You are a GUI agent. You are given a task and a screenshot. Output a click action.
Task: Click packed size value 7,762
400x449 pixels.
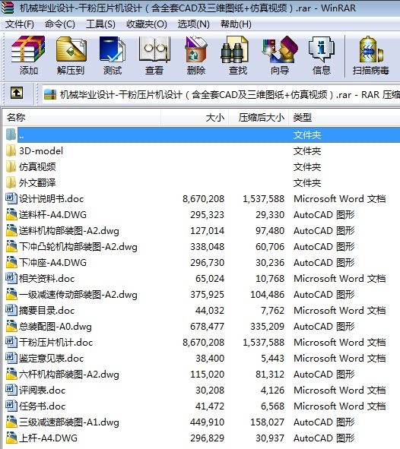click(272, 311)
